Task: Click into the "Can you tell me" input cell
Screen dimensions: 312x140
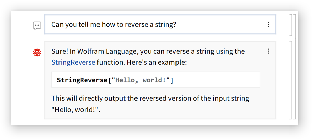Action: pyautogui.click(x=134, y=25)
